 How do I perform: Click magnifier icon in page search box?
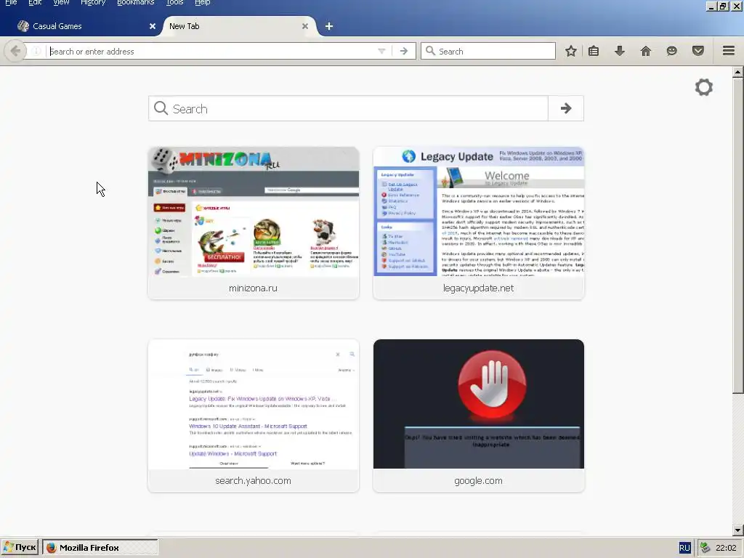[161, 108]
